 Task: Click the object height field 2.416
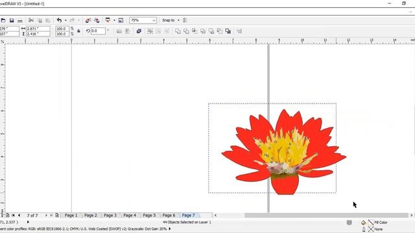(x=38, y=34)
